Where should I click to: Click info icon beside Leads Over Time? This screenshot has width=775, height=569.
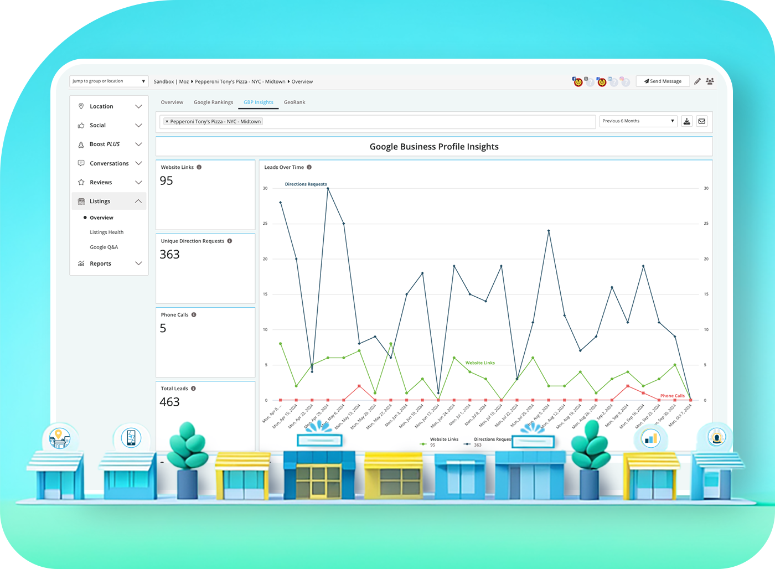click(309, 167)
